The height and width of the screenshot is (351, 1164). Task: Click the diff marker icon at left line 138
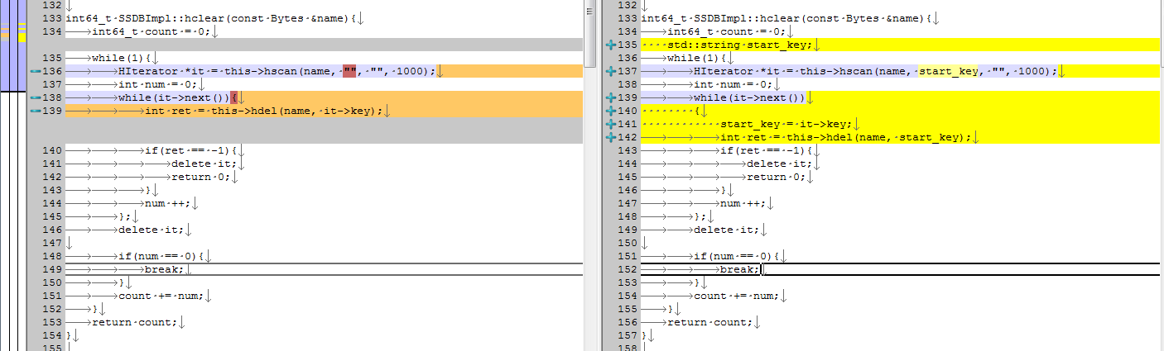point(34,97)
